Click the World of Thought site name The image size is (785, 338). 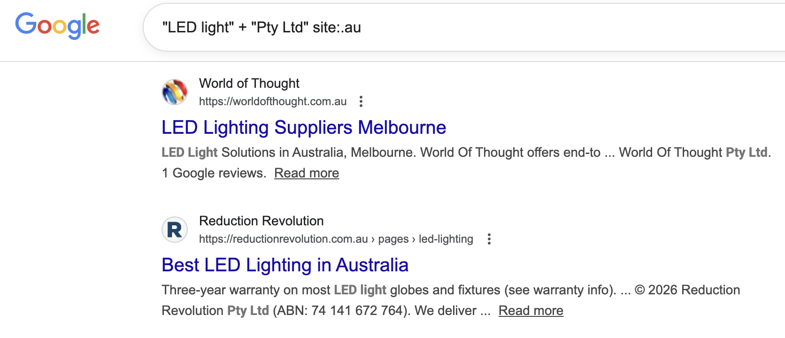[x=249, y=84]
